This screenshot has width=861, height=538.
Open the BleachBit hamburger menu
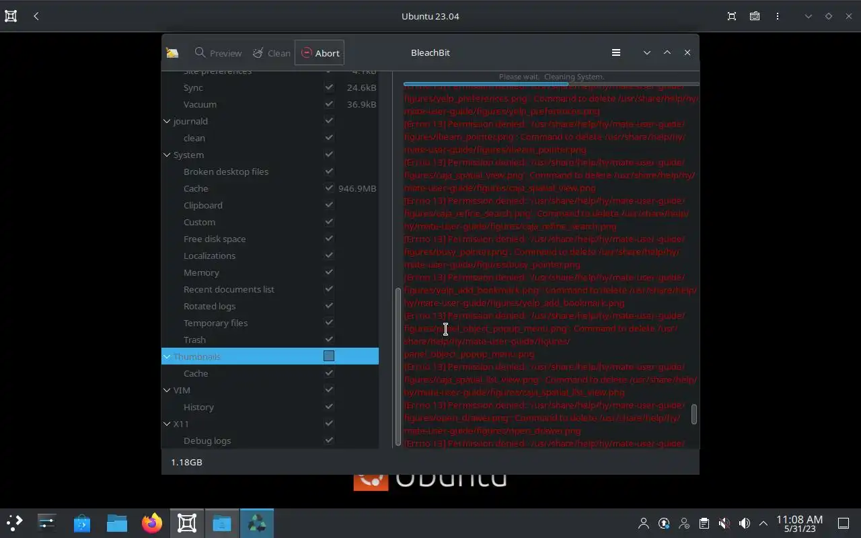[615, 52]
